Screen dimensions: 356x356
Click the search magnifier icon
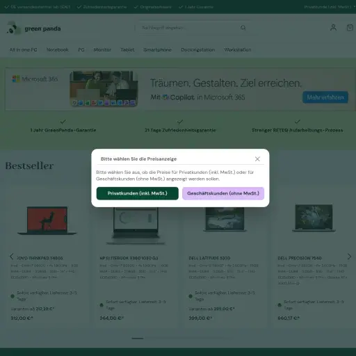[x=243, y=28]
